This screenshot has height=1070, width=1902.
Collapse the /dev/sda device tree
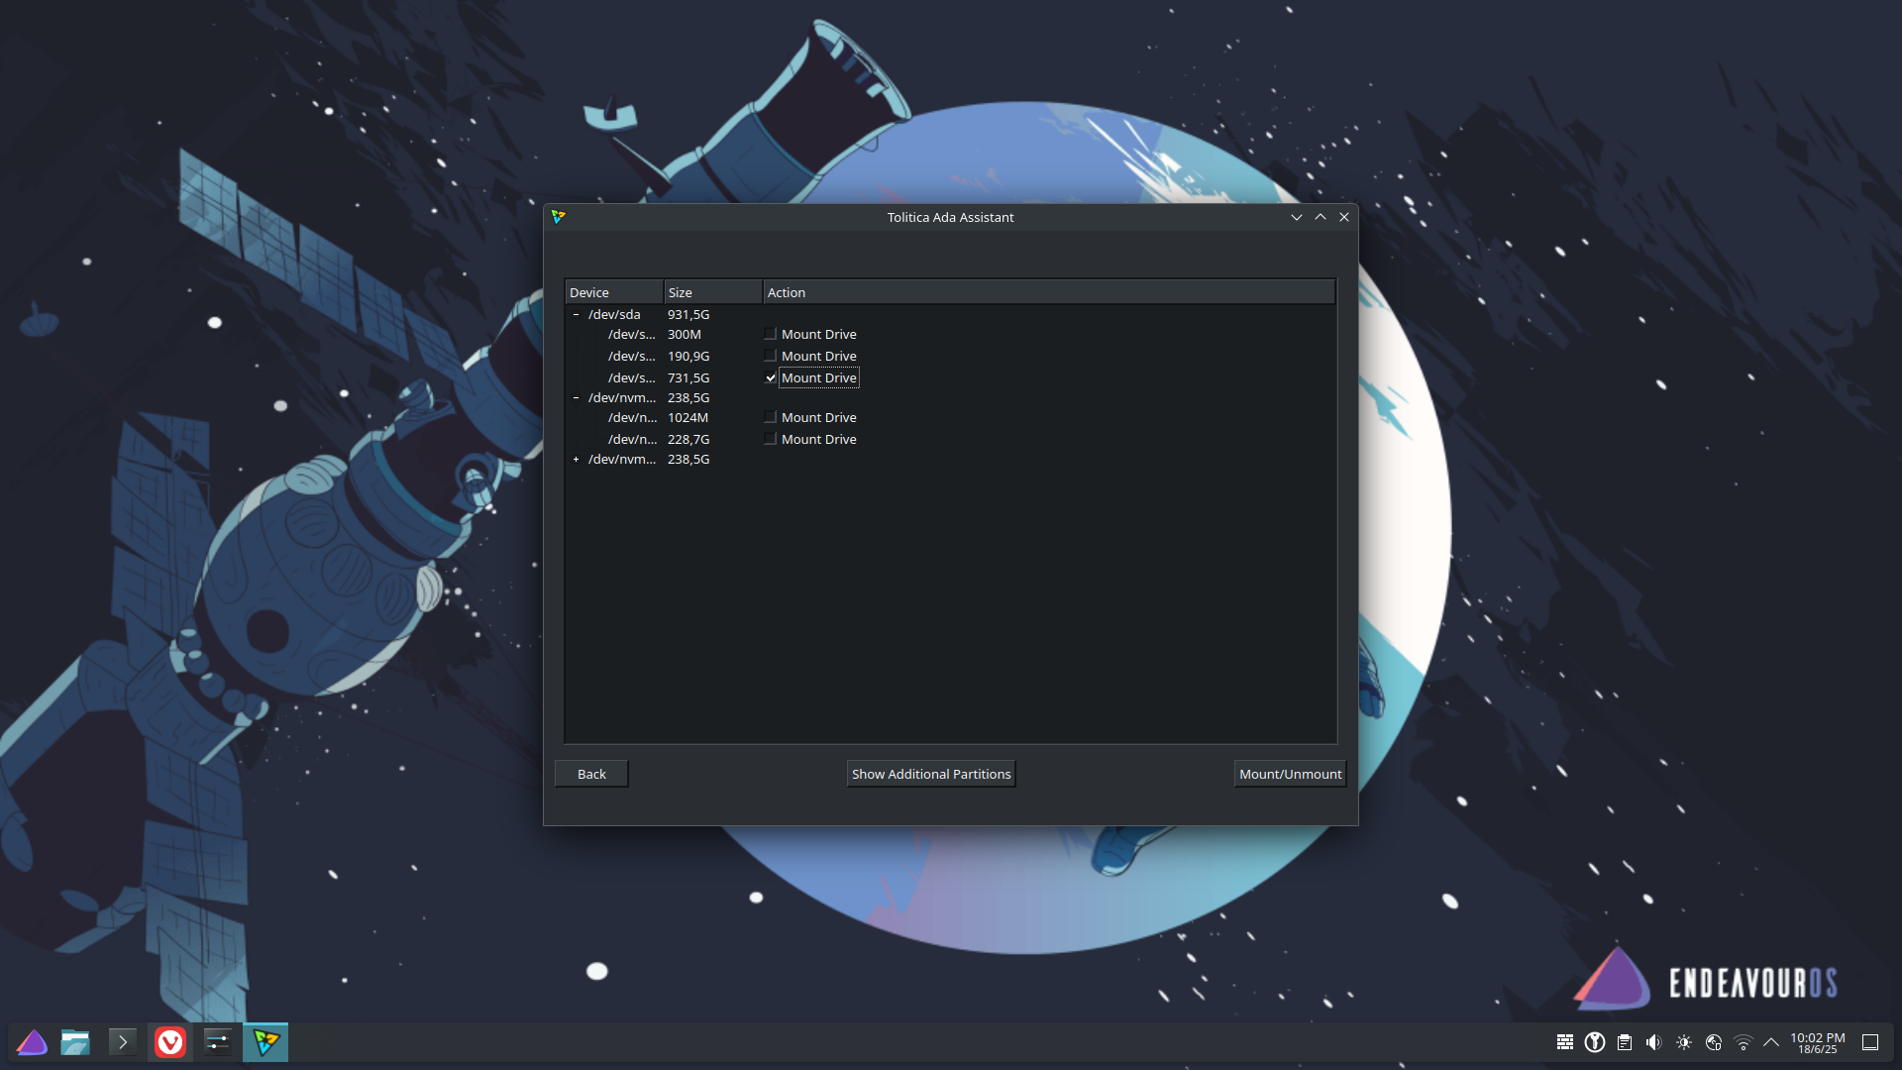point(576,315)
